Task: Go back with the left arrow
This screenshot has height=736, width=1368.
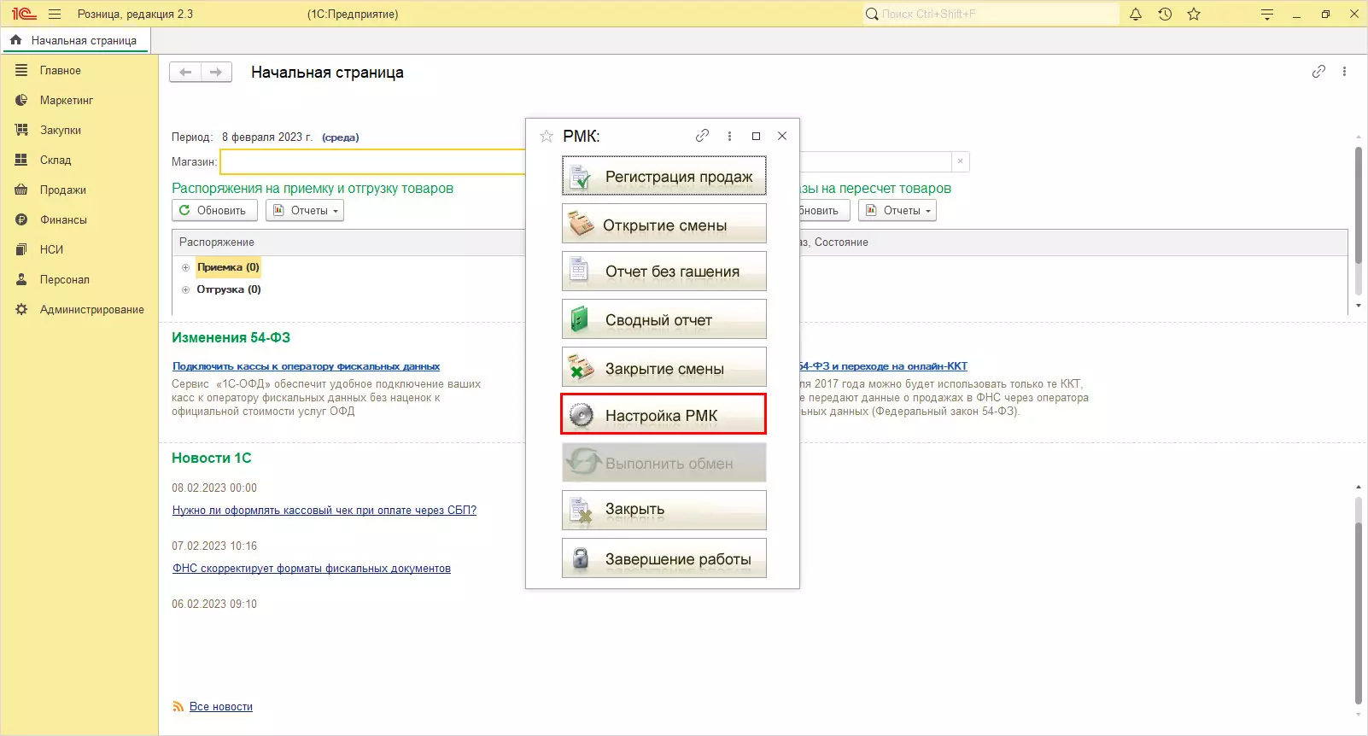Action: pyautogui.click(x=185, y=73)
